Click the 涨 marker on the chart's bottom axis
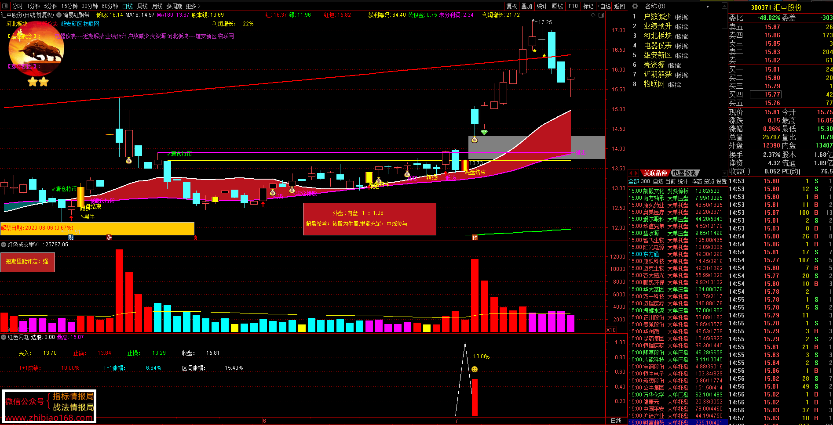 (x=109, y=238)
